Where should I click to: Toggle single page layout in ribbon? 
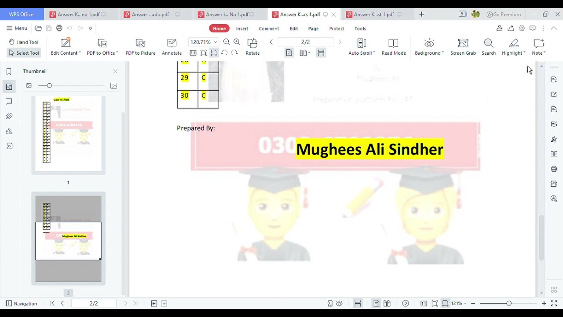pyautogui.click(x=289, y=53)
